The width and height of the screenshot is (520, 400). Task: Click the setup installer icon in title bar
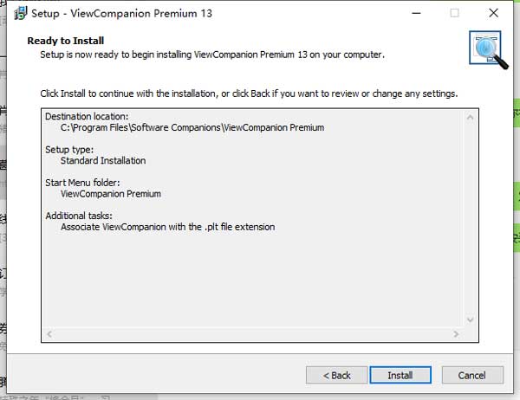(x=20, y=13)
